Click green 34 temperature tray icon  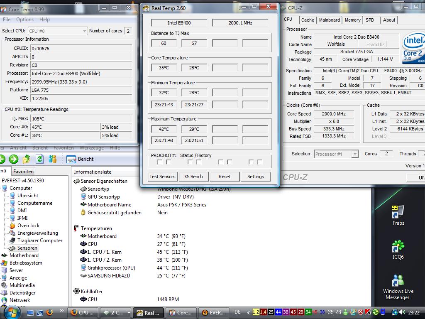point(308,312)
